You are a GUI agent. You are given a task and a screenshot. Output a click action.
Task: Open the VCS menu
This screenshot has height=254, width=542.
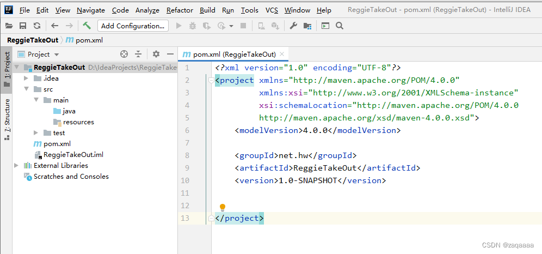click(272, 10)
